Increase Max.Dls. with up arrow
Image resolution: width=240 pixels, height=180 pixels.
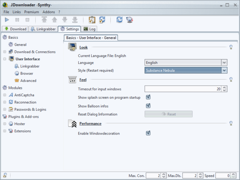200,174
